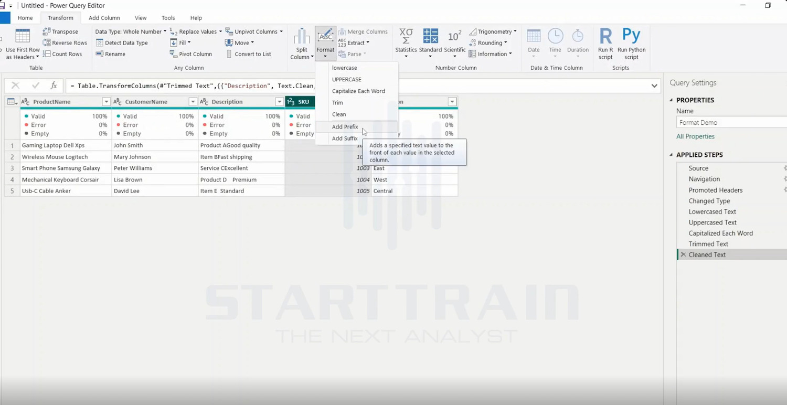Expand the formula bar
Screen dimensions: 787x405
click(x=654, y=86)
